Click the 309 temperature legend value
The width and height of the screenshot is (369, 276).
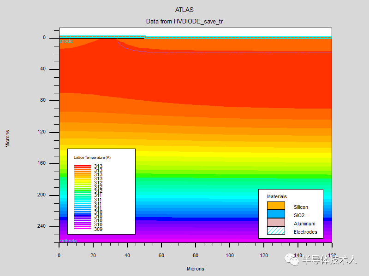98,229
